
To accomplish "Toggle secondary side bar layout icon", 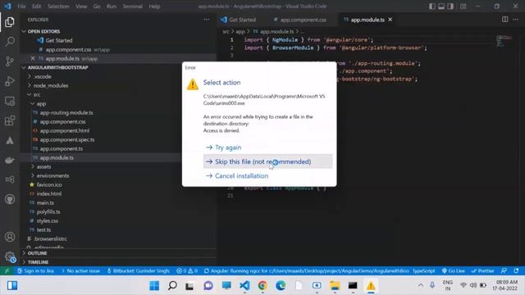I will coord(450,7).
